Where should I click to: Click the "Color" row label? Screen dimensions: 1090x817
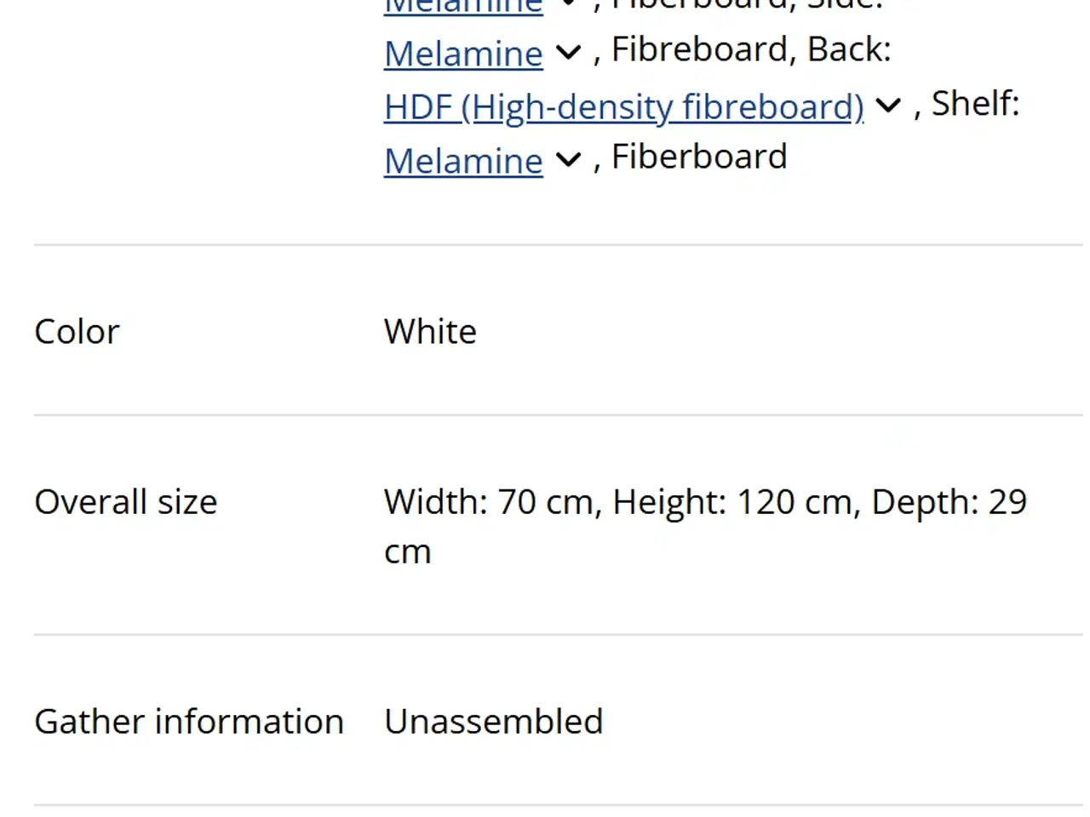tap(77, 332)
